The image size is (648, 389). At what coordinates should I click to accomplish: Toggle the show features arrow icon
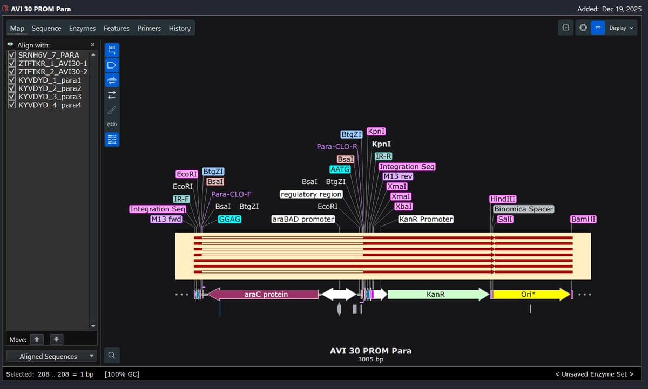click(x=112, y=65)
